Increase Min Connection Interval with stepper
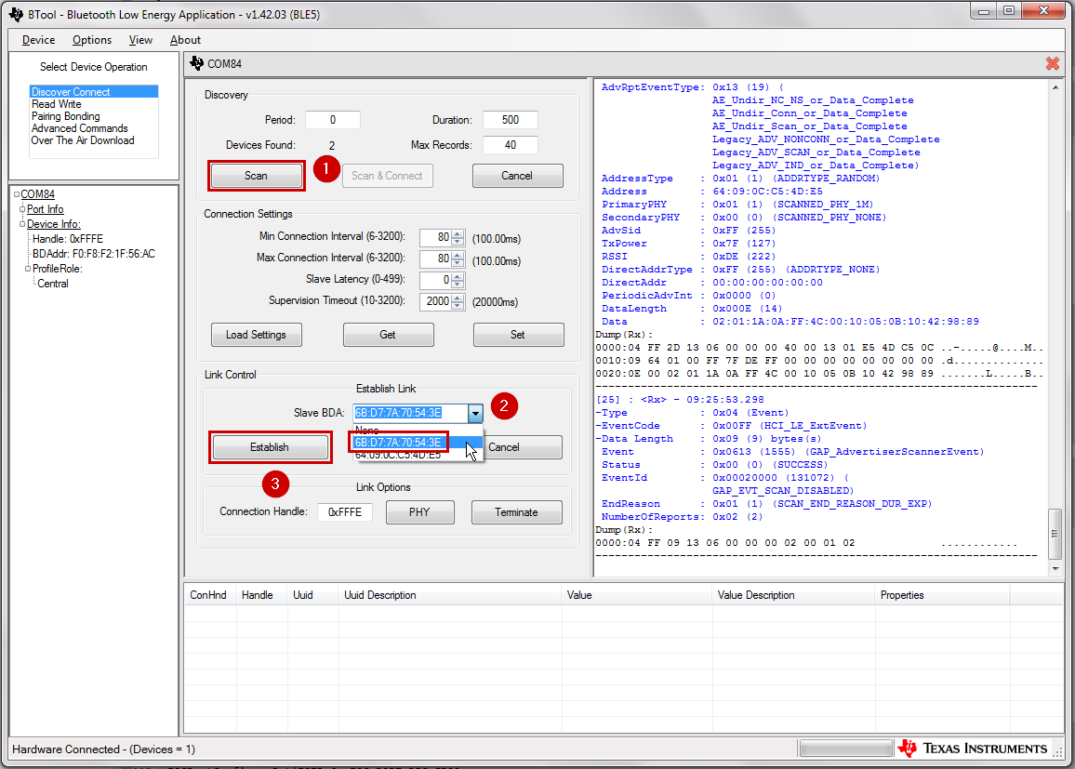1075x769 pixels. pyautogui.click(x=457, y=233)
